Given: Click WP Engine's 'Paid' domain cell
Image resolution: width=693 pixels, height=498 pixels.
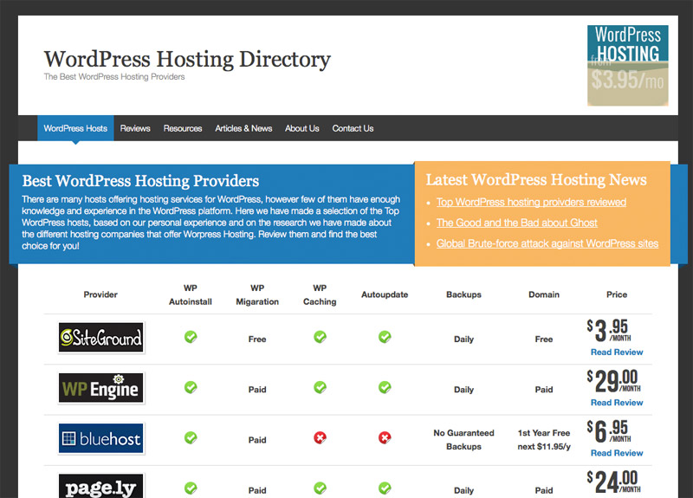Looking at the screenshot, I should [544, 390].
